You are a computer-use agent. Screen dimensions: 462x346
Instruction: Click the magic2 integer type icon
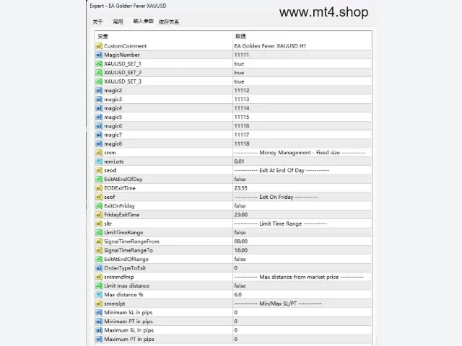(x=99, y=90)
